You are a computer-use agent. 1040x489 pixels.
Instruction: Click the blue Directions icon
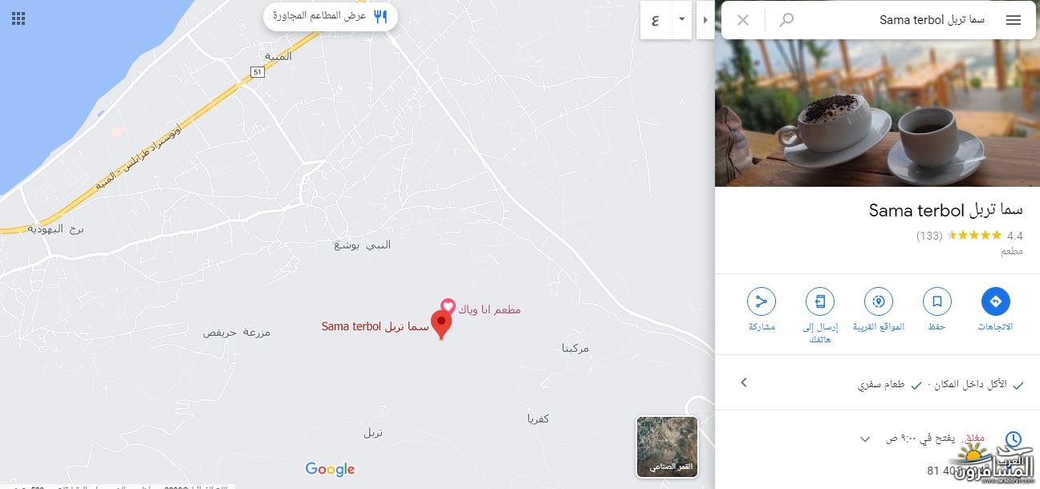pyautogui.click(x=995, y=301)
